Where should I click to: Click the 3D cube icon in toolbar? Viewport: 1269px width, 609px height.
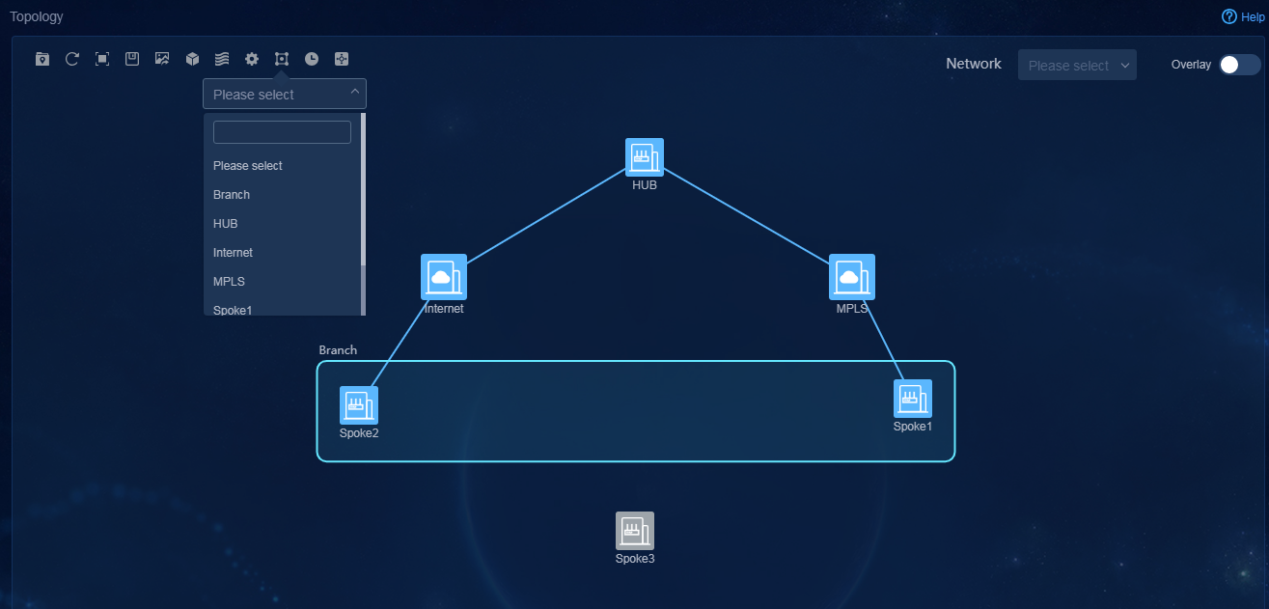tap(192, 59)
